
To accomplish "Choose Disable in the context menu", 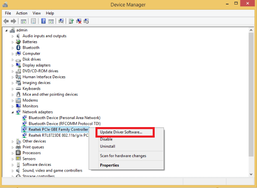I will coord(106,139).
